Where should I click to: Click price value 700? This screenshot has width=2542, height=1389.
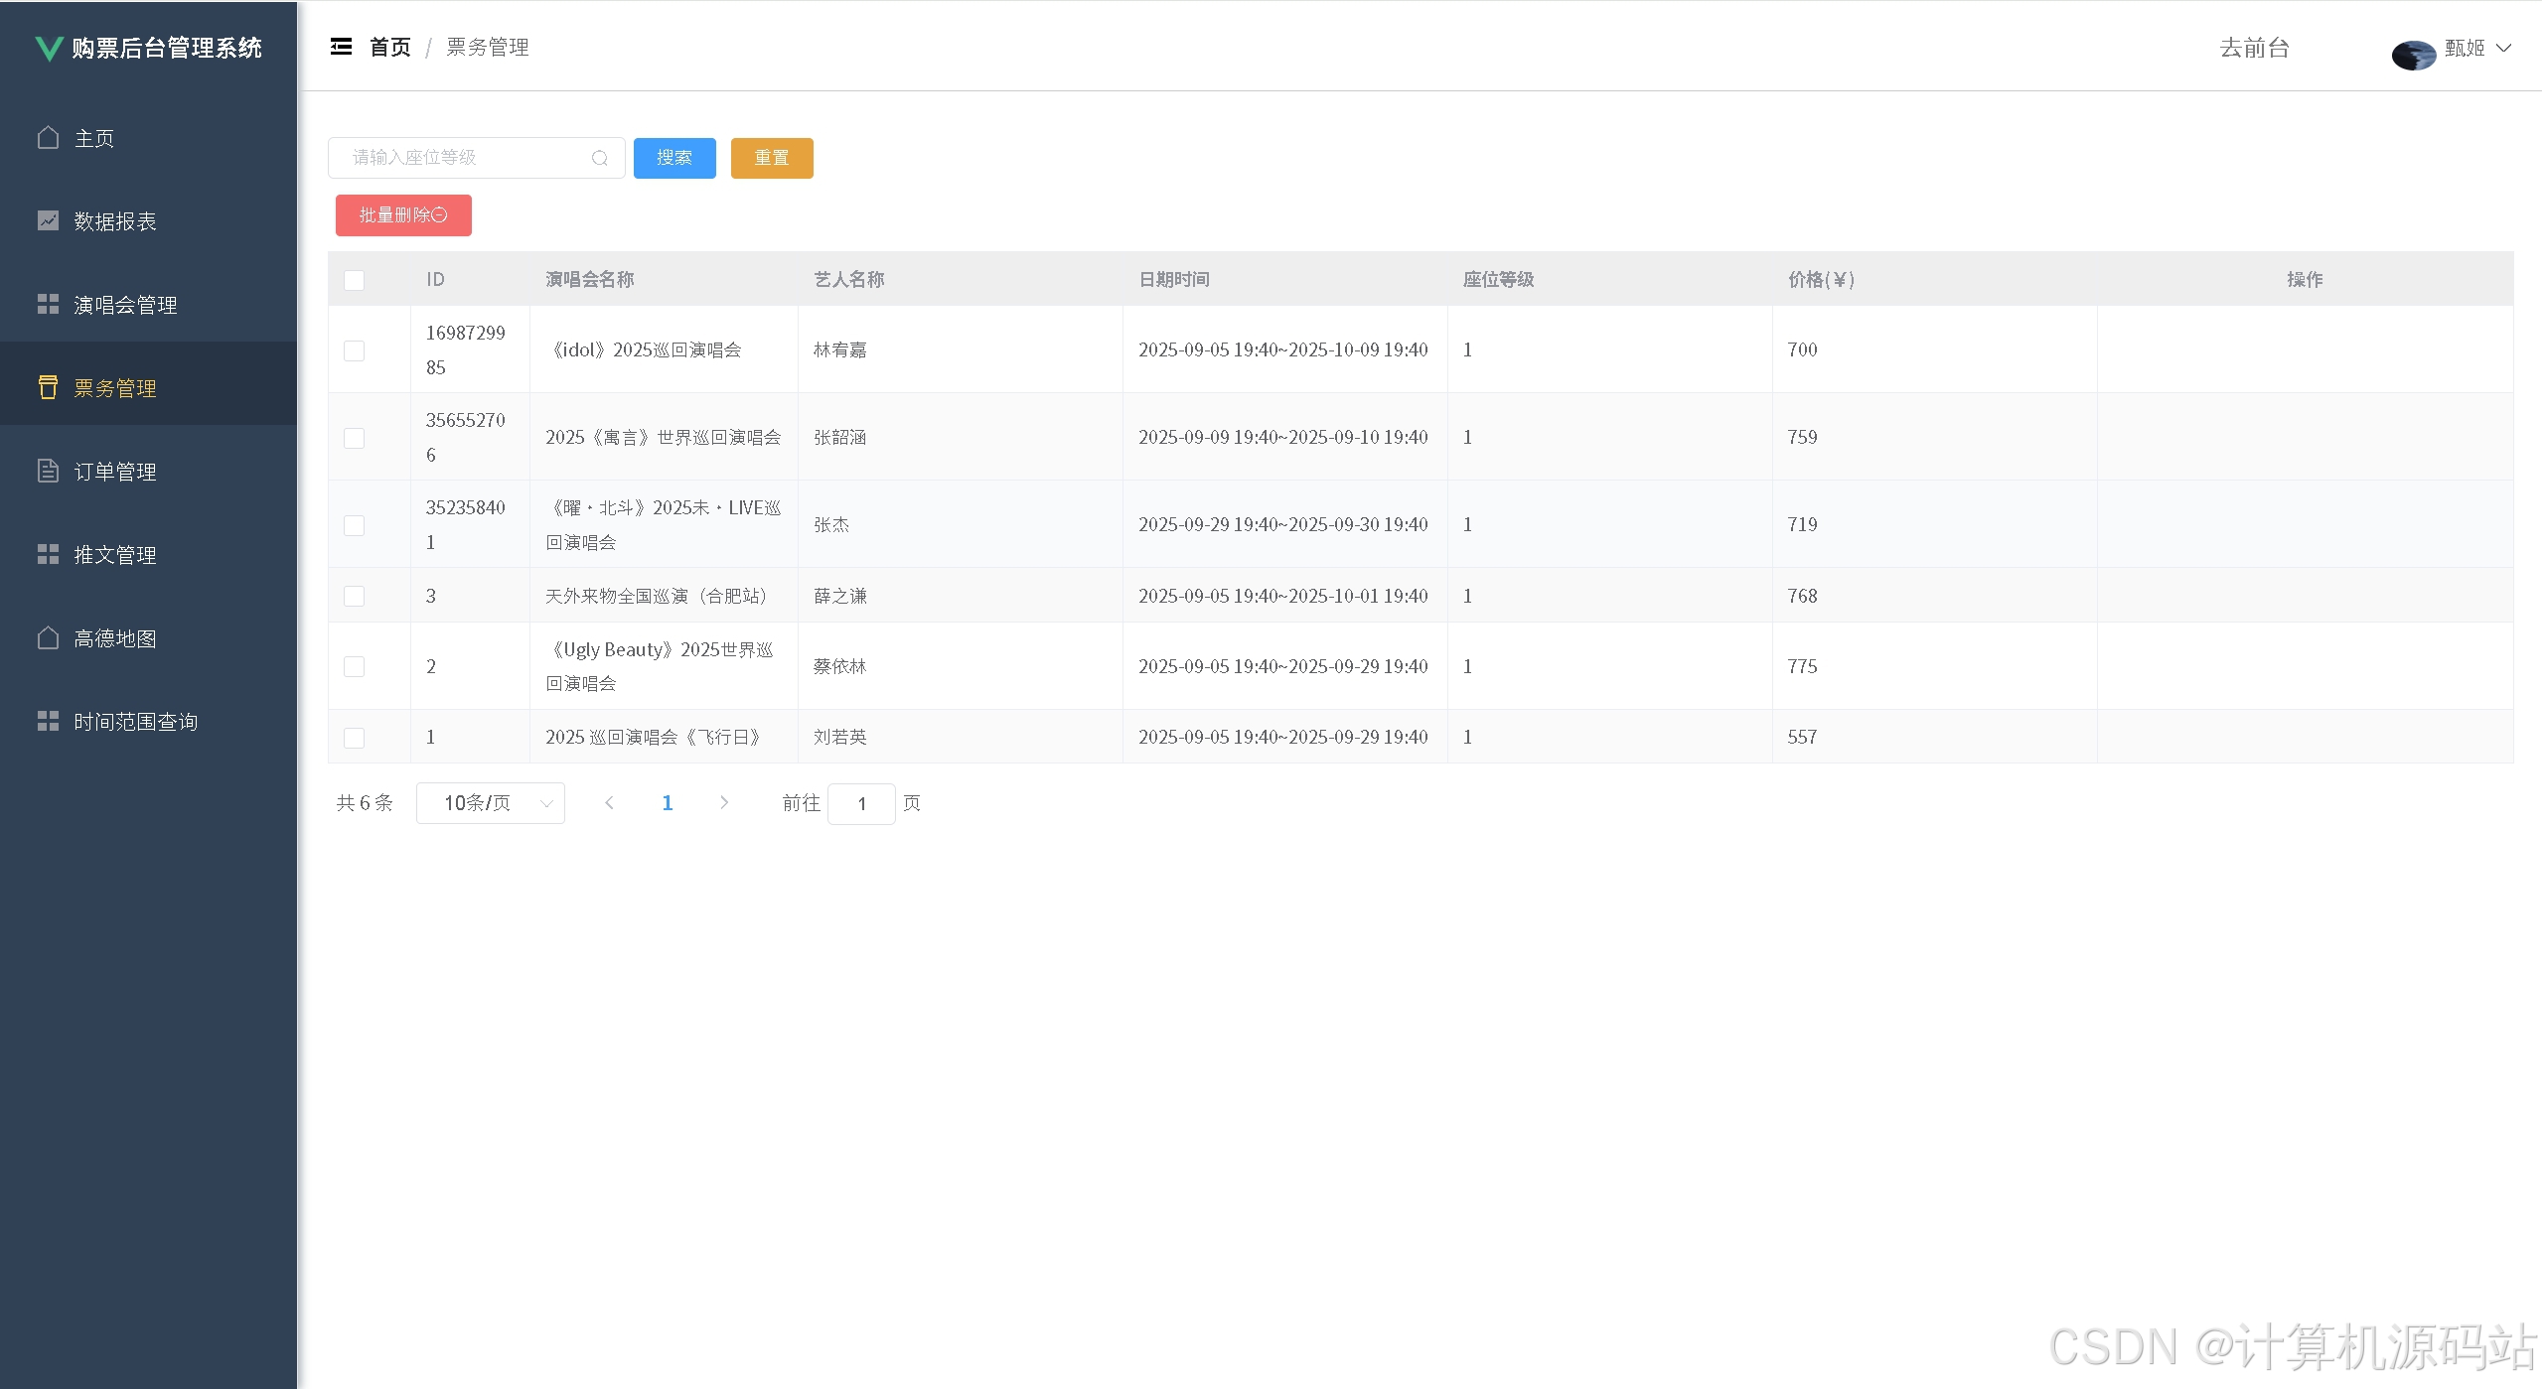coord(1802,349)
